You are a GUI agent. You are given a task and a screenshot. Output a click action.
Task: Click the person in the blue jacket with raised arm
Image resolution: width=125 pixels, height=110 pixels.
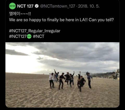pyautogui.click(x=89, y=80)
